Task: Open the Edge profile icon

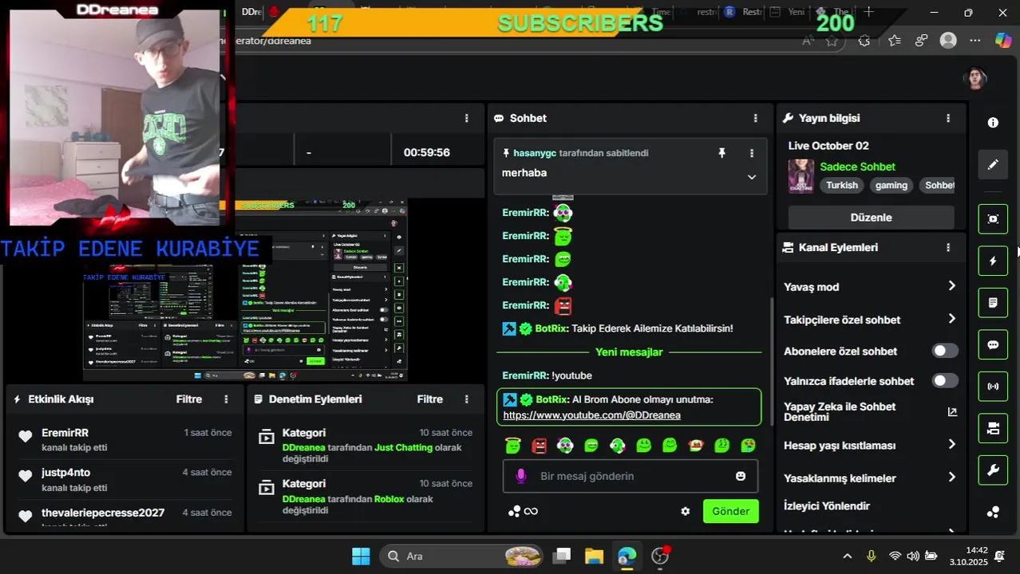Action: (x=948, y=40)
